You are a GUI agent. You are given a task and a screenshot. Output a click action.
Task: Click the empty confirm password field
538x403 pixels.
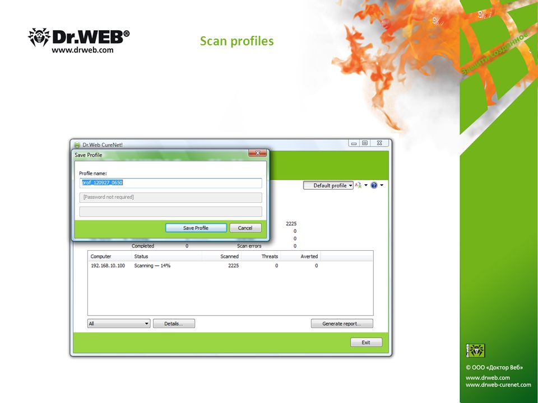[x=170, y=212]
